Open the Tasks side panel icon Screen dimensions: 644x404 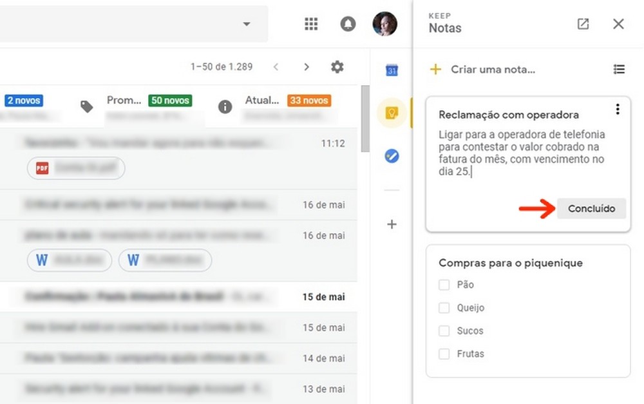(392, 156)
